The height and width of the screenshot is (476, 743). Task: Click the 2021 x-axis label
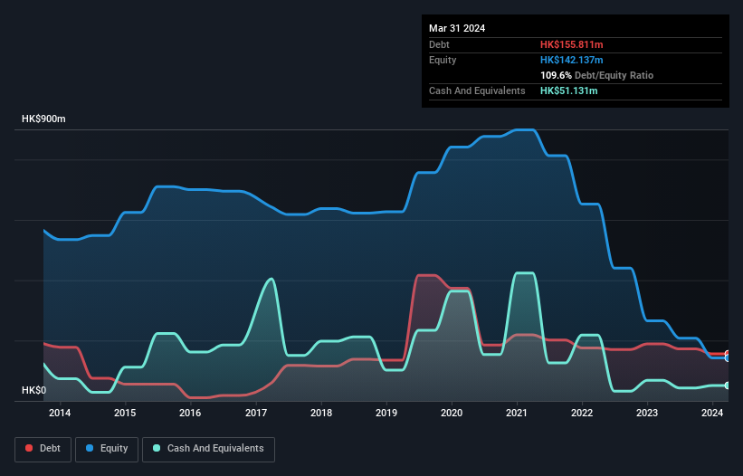pyautogui.click(x=517, y=413)
